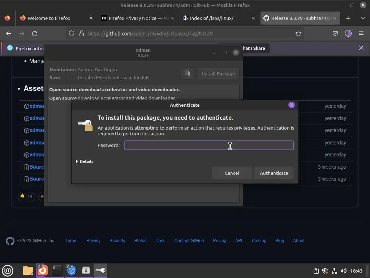This screenshot has height=278, width=370.
Task: Click the info icon in the notification bar
Action: tap(10, 48)
